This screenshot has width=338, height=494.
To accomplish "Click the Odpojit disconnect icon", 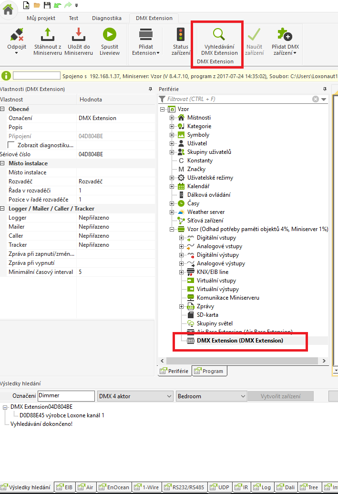I will coord(17,35).
